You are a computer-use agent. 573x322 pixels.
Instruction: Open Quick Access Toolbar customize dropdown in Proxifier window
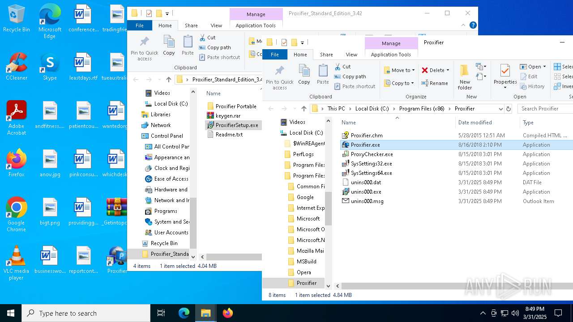(x=302, y=42)
